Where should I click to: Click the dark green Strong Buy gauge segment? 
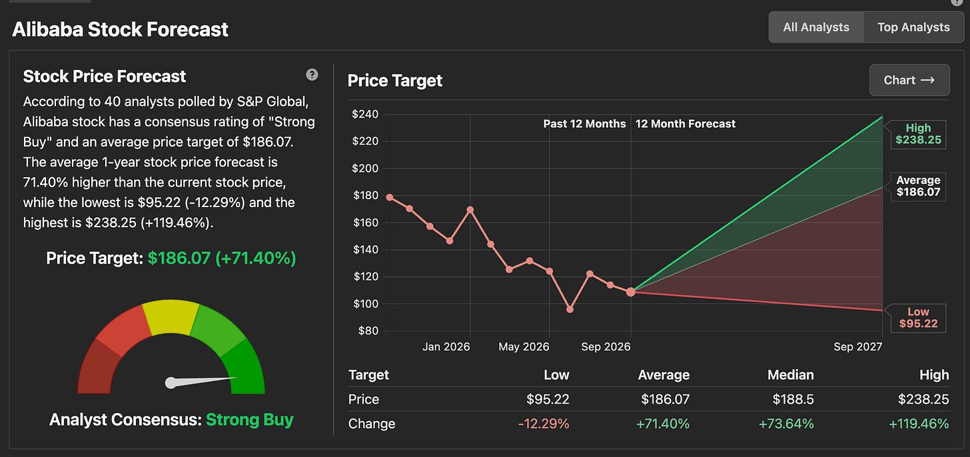tap(245, 367)
